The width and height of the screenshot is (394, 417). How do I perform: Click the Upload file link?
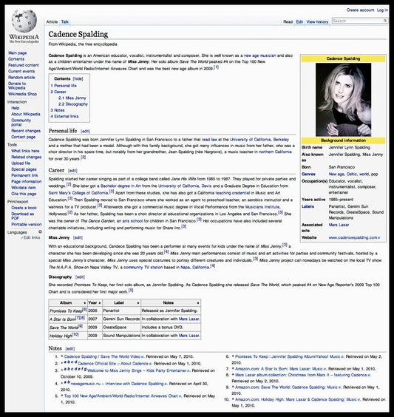click(21, 163)
